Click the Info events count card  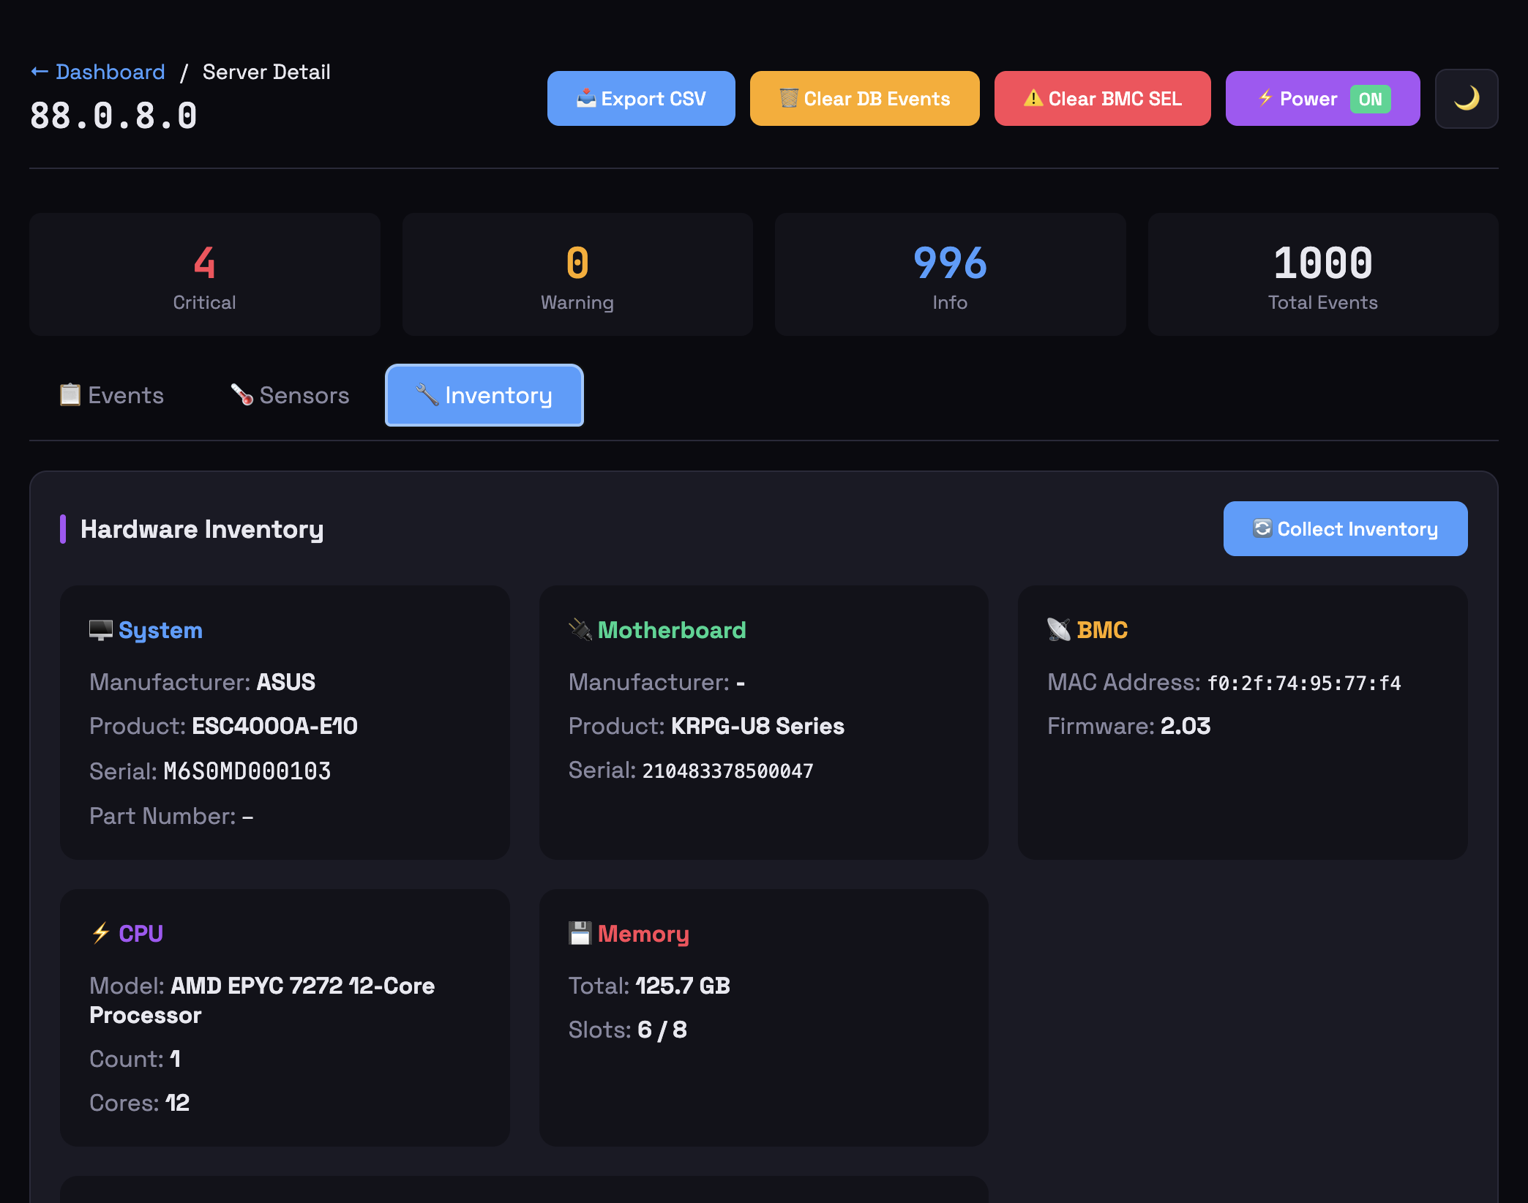tap(950, 274)
